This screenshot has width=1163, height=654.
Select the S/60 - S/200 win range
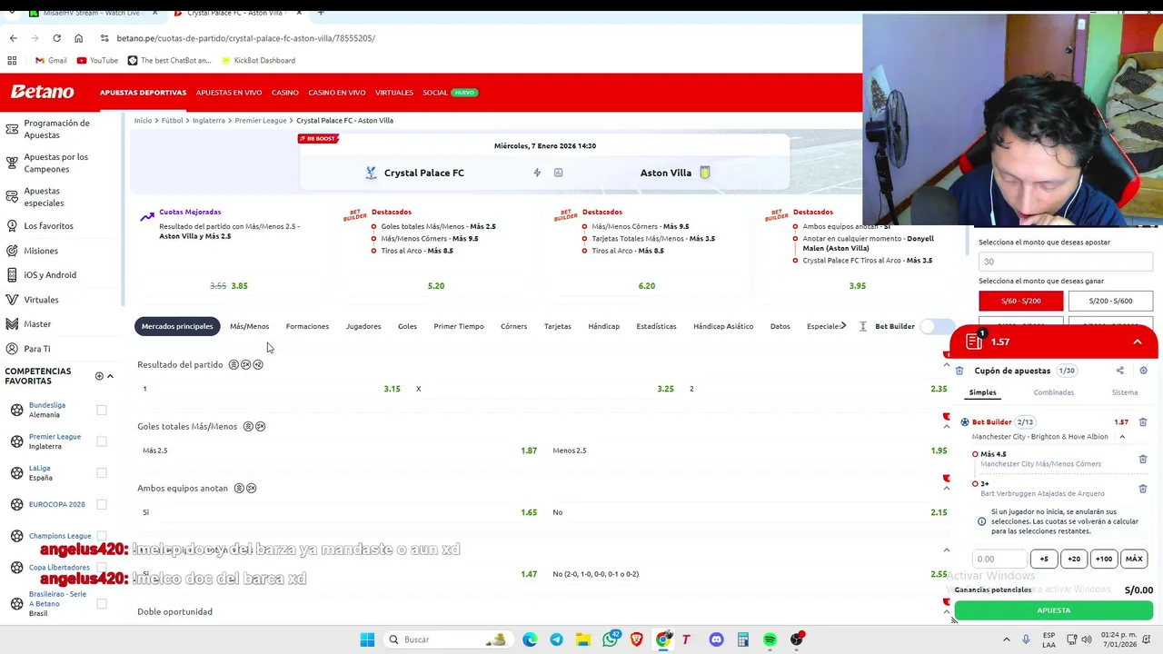coord(1020,301)
